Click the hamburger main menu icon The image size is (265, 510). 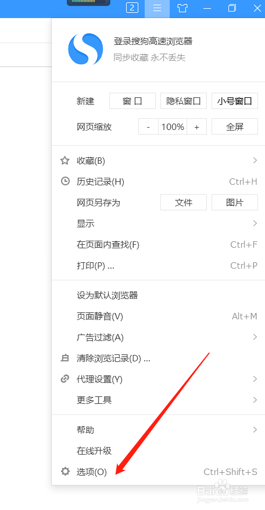click(x=157, y=8)
